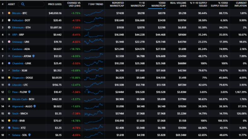Image resolution: width=248 pixels, height=139 pixels.
Task: Click the XRP 7 day trend sparkline
Action: [x=94, y=35]
